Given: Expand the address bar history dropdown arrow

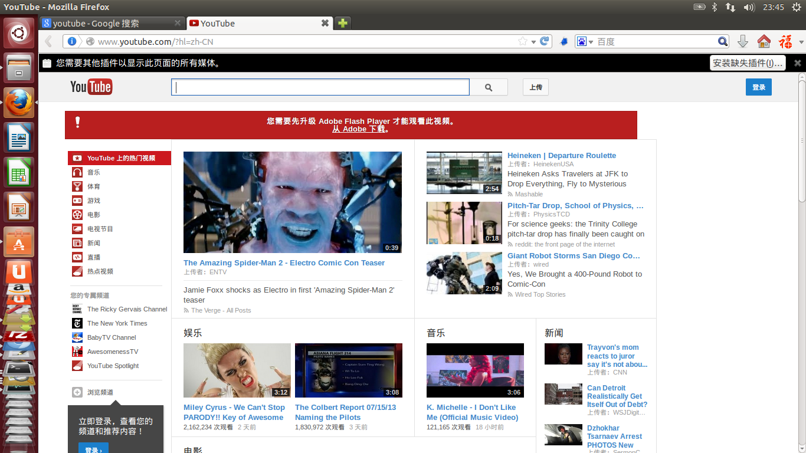Looking at the screenshot, I should point(533,42).
